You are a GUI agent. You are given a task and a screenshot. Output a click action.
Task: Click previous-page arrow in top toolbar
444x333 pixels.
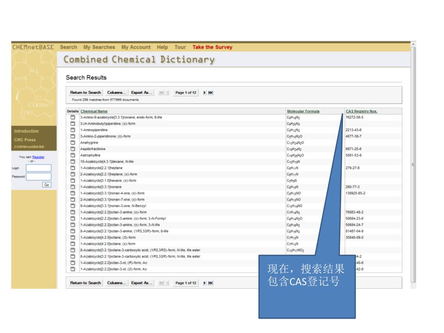point(167,93)
